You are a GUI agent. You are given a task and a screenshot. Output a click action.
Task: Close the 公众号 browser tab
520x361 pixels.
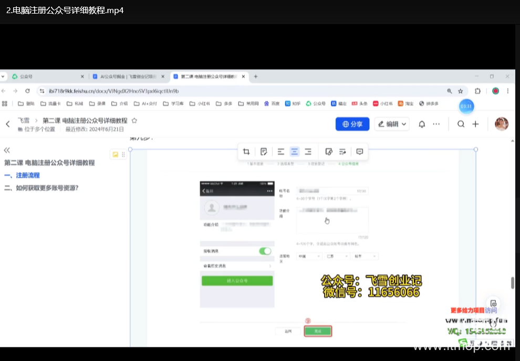[82, 76]
